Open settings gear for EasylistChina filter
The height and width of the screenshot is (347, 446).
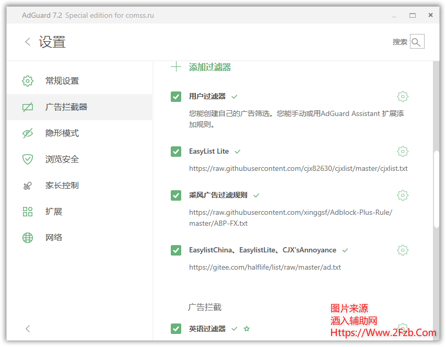pyautogui.click(x=403, y=250)
